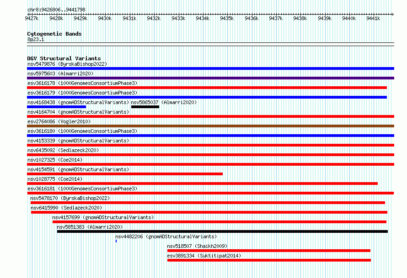Click the 9437k ruler label

pyautogui.click(x=276, y=18)
